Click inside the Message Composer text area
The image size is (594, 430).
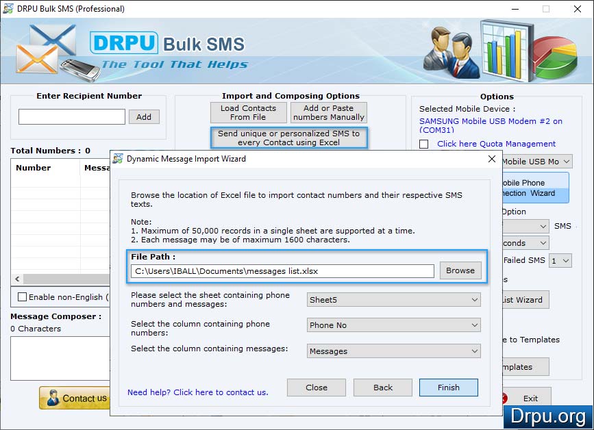coord(60,358)
